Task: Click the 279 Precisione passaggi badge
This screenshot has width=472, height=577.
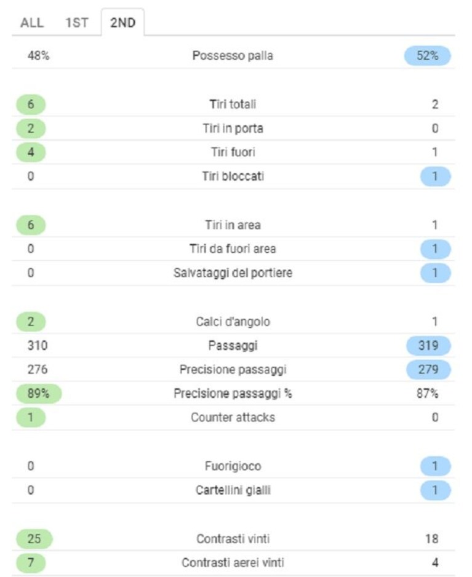Action: 428,370
